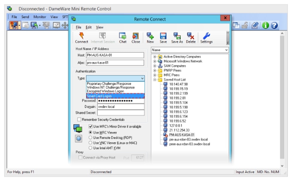Click the grayed overlapping windows icon in main toolbar

(25, 25)
